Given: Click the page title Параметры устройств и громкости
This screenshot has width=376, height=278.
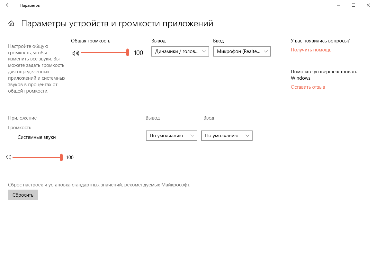Looking at the screenshot, I should pos(117,23).
